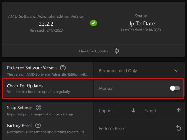Click the Check for Updates button text
187x140 pixels.
click(93, 51)
